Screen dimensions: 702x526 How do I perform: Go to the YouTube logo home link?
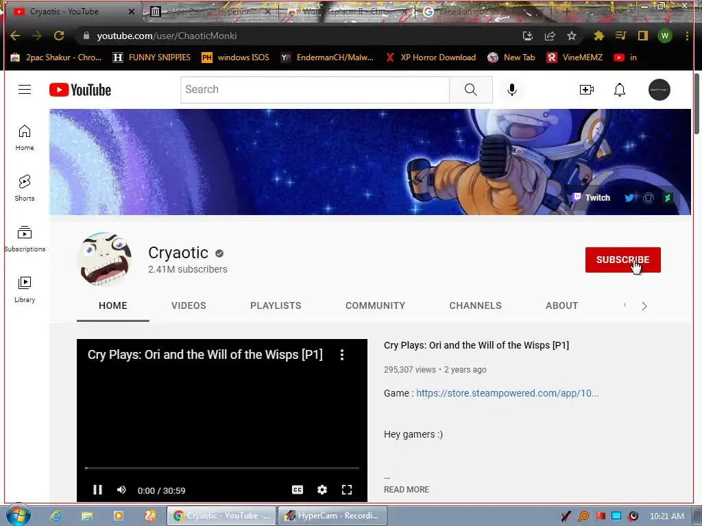click(x=80, y=90)
